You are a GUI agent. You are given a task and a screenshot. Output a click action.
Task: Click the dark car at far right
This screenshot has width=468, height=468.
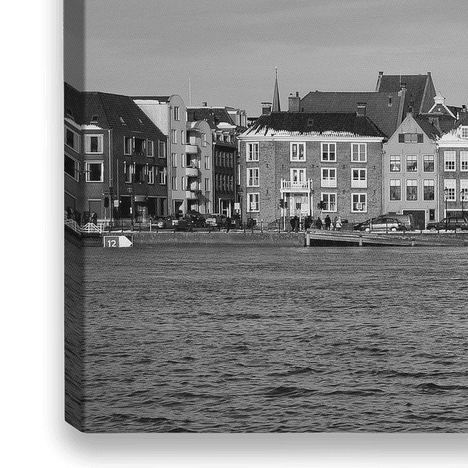tap(449, 224)
